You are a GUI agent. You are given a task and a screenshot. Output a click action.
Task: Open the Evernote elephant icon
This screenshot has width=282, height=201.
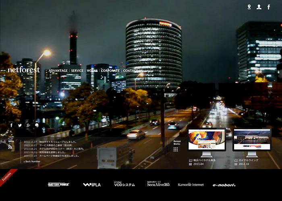[x=37, y=125]
